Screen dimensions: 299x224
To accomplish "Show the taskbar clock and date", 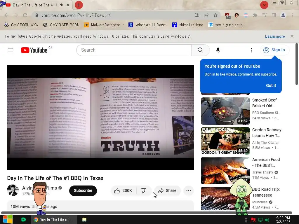I will (283, 220).
